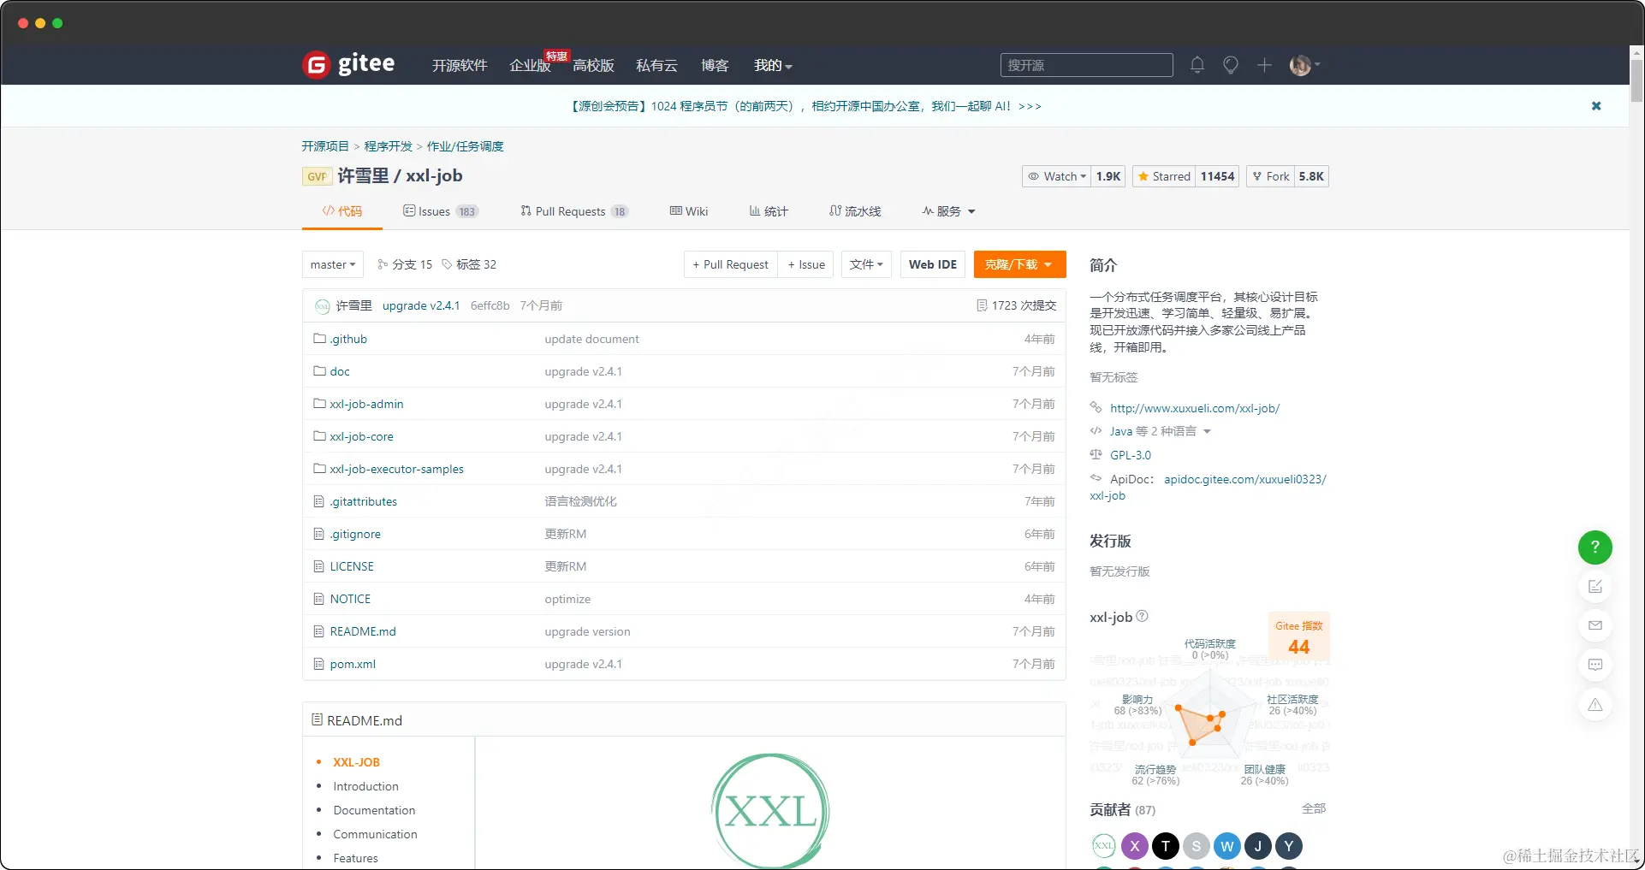The image size is (1645, 870).
Task: Open the 我的 menu in the header
Action: click(x=773, y=65)
